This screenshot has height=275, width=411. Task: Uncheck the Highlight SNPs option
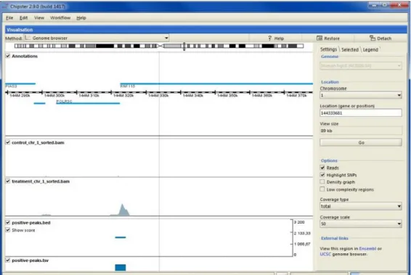pyautogui.click(x=322, y=175)
